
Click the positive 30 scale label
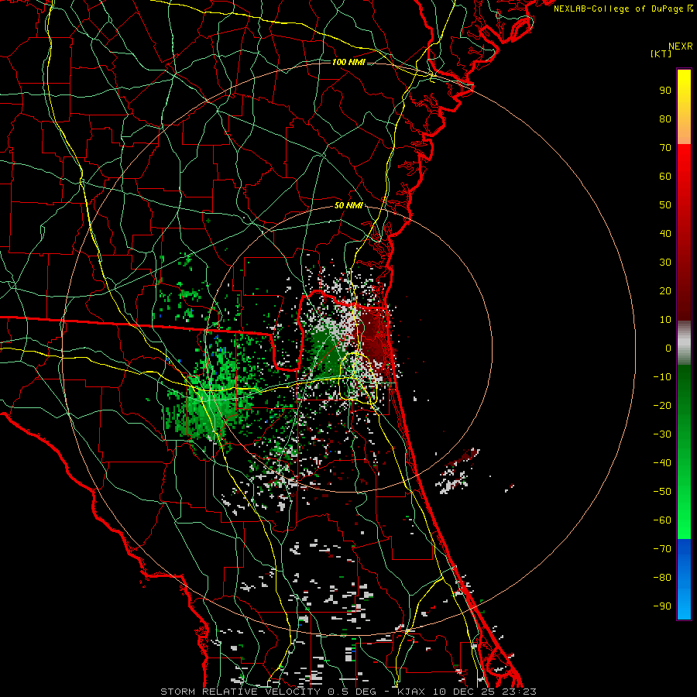click(665, 263)
